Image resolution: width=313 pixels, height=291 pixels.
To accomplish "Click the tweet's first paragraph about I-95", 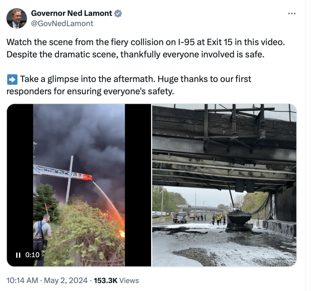I will (x=146, y=48).
